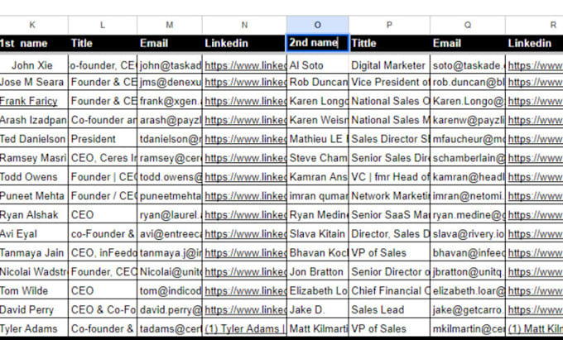Open John Xie's LinkedIn link in column N
Image resolution: width=563 pixels, height=340 pixels.
click(x=245, y=65)
